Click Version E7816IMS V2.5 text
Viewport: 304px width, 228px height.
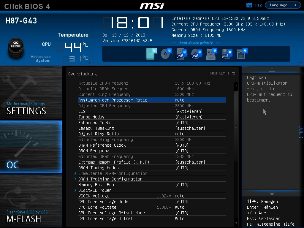(127, 41)
